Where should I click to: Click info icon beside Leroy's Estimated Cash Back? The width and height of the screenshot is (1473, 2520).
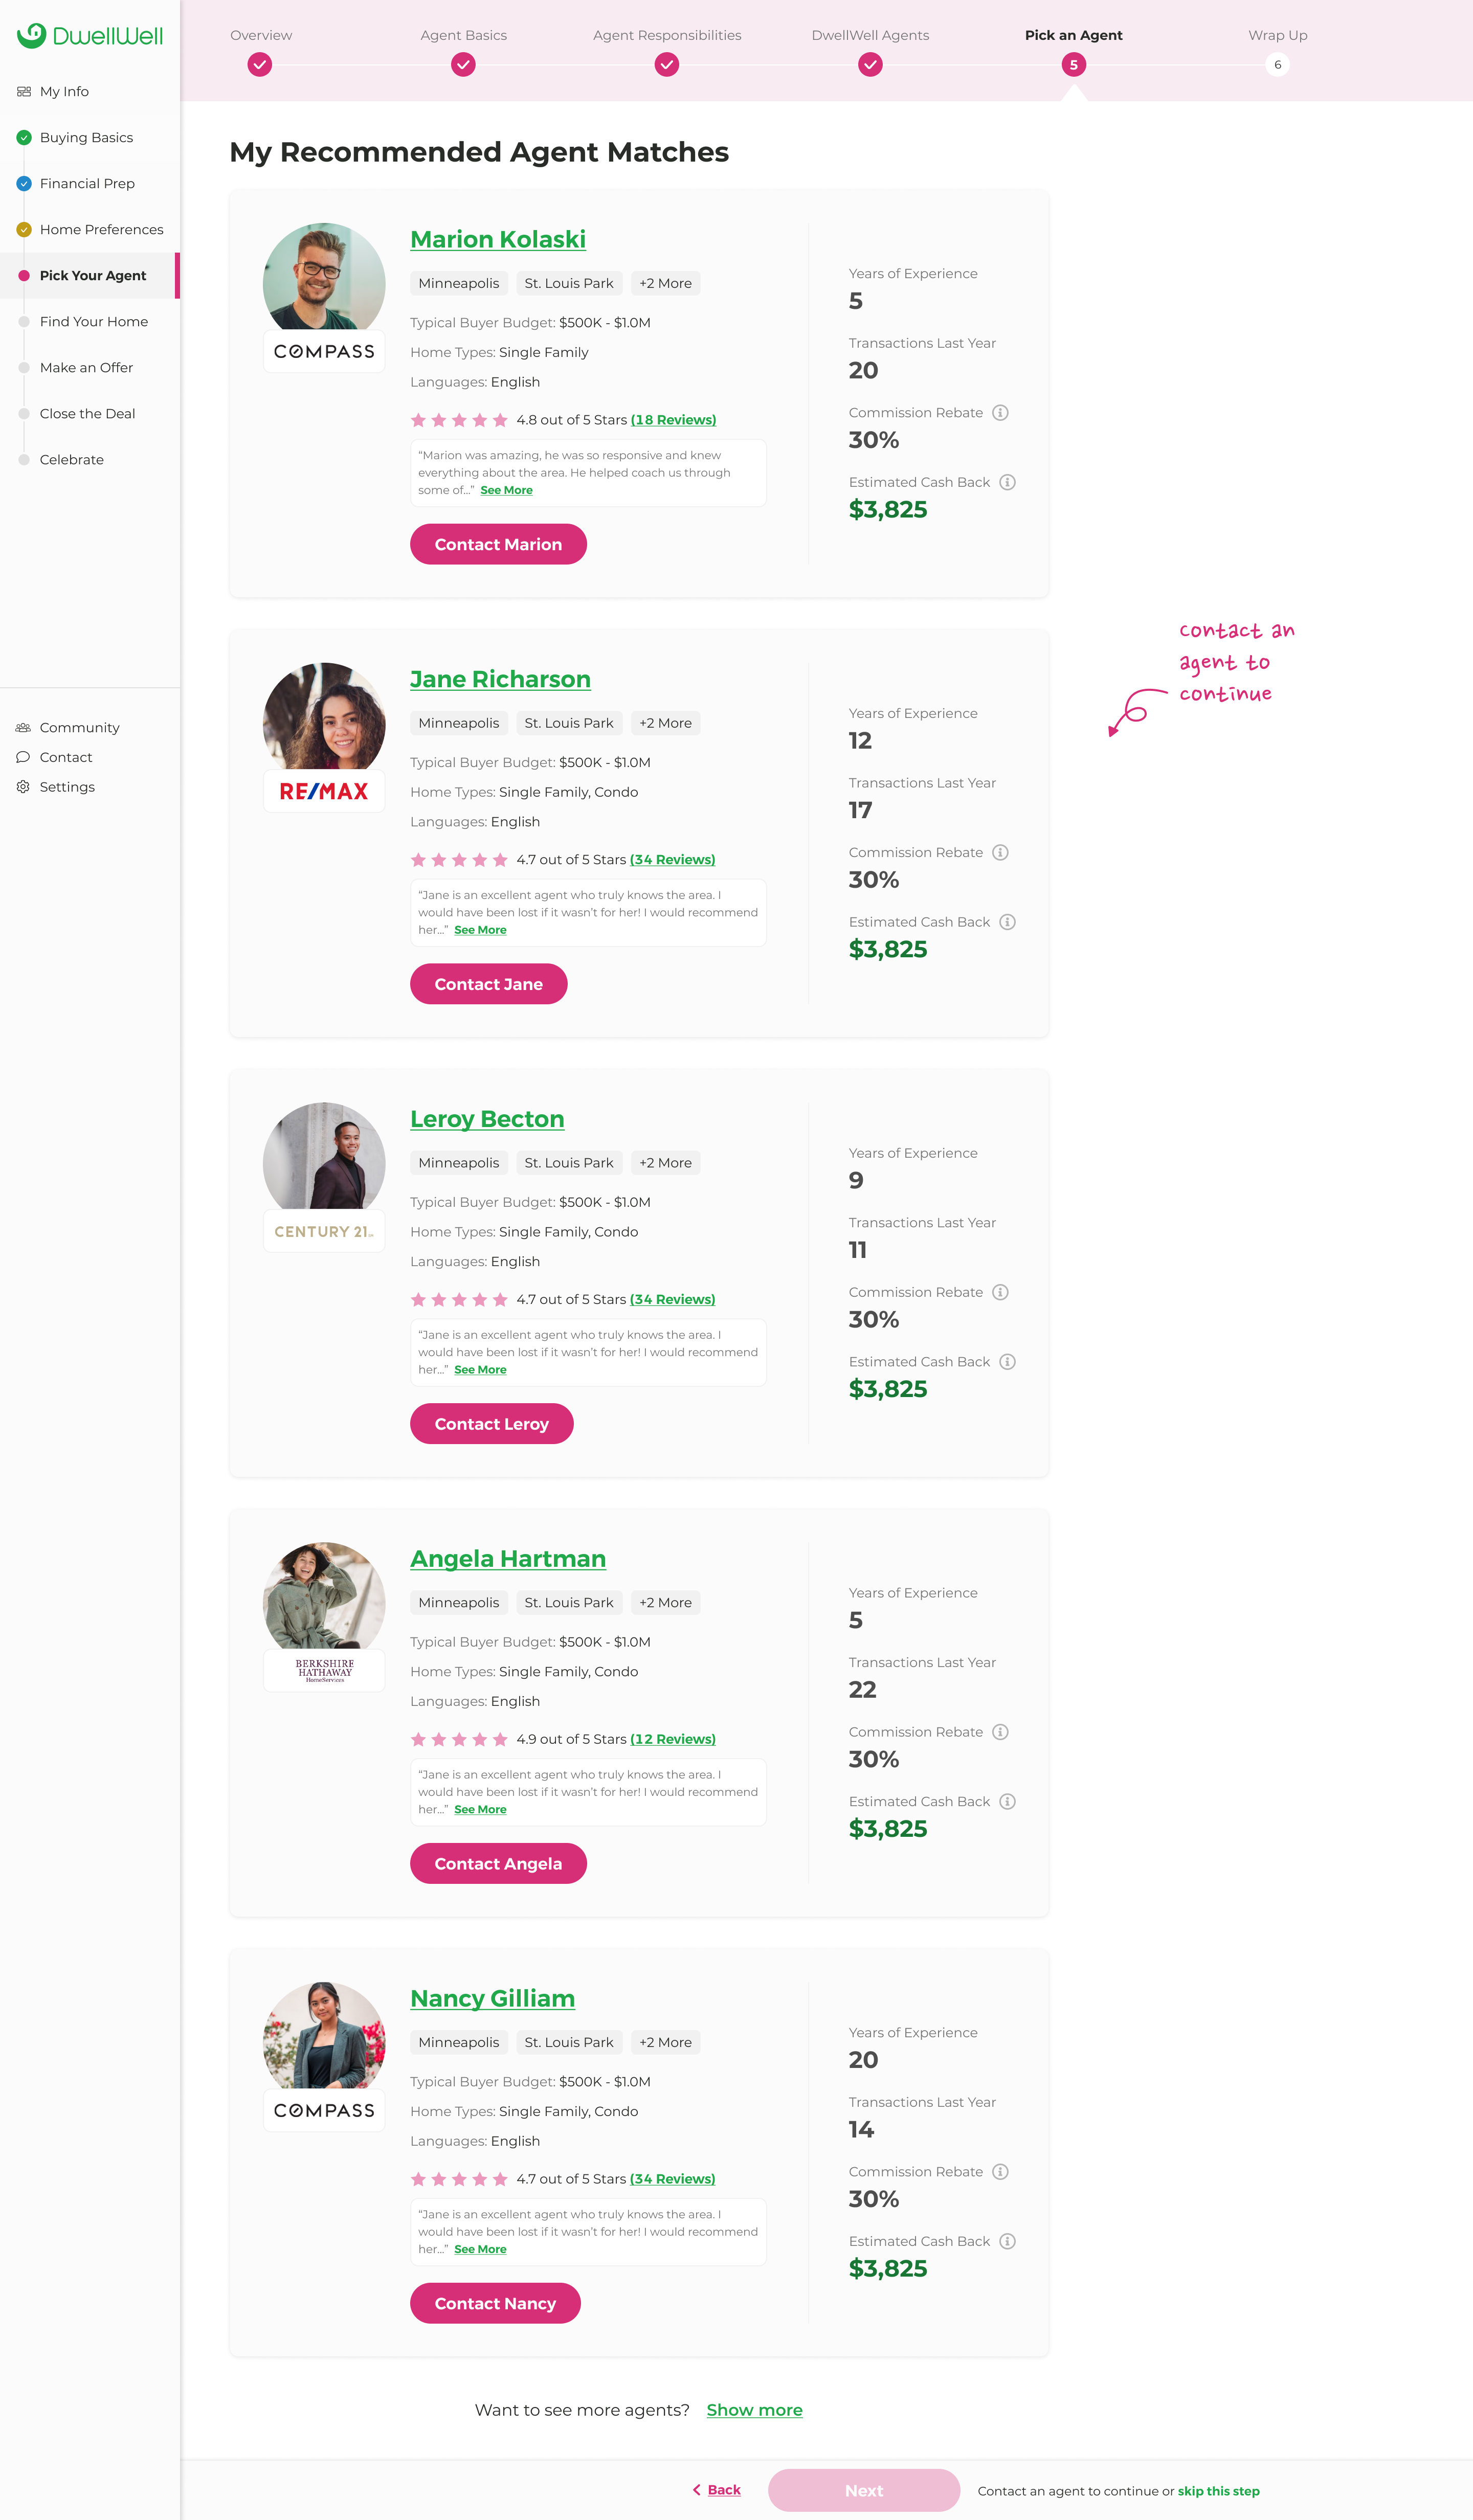click(x=1007, y=1362)
